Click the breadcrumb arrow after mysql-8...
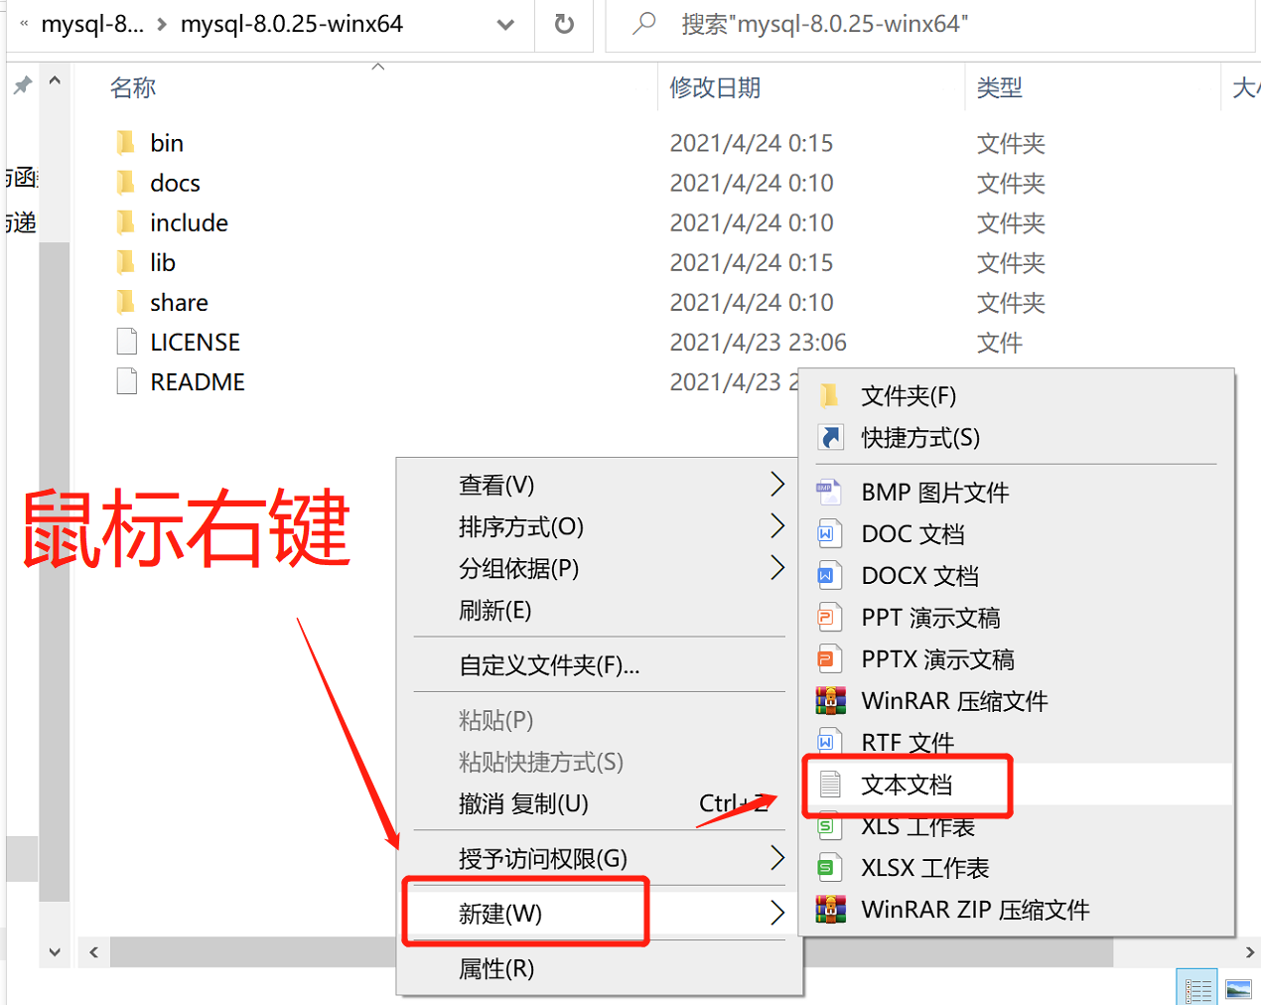1261x1005 pixels. [162, 25]
